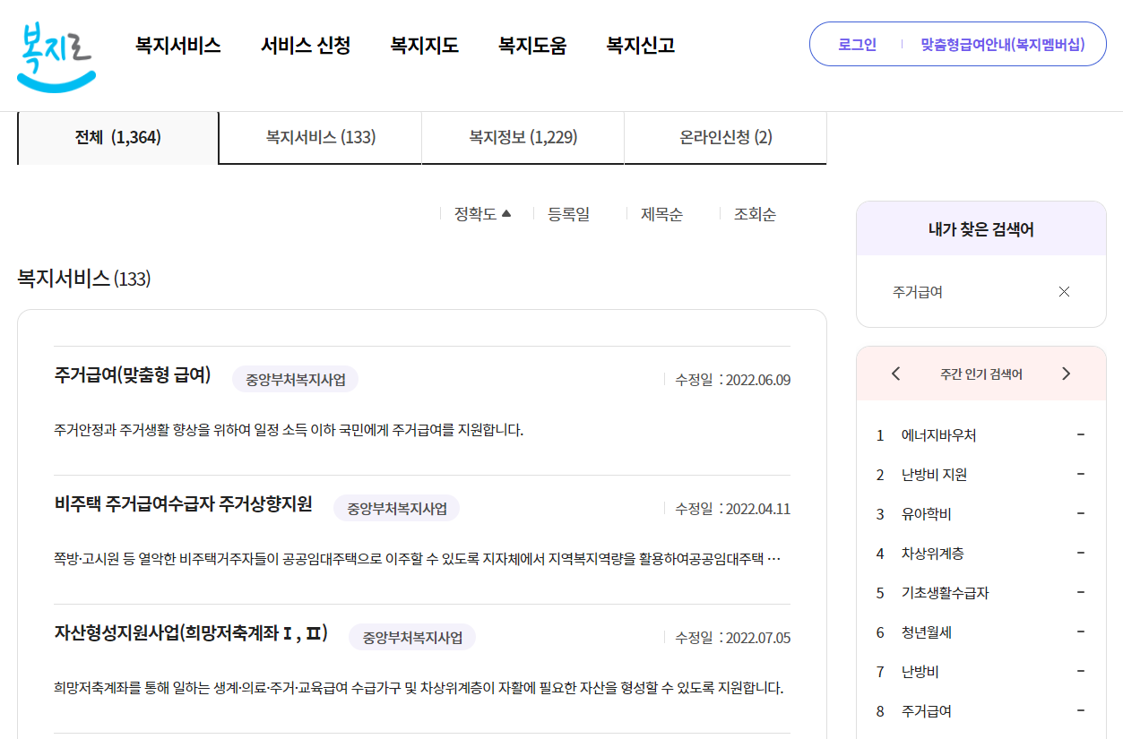Click the 복지서비스 (133) section heading
The width and height of the screenshot is (1123, 739).
pyautogui.click(x=84, y=279)
